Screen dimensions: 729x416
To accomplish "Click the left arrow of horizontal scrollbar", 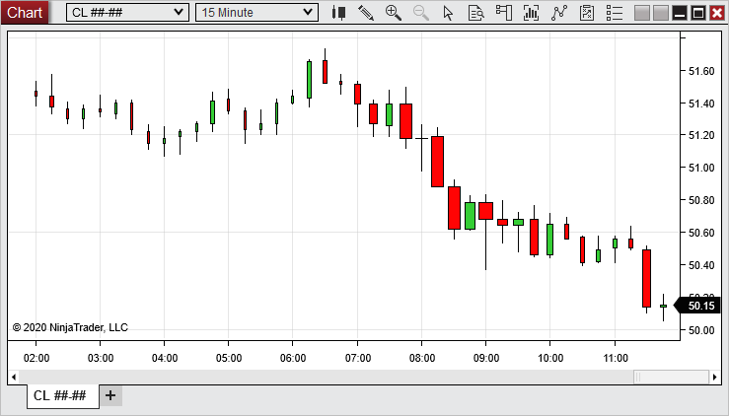I will (x=14, y=377).
